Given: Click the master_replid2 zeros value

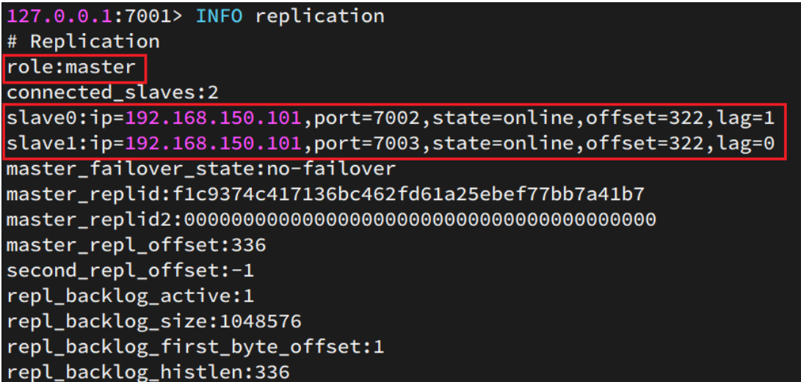Looking at the screenshot, I should [419, 220].
